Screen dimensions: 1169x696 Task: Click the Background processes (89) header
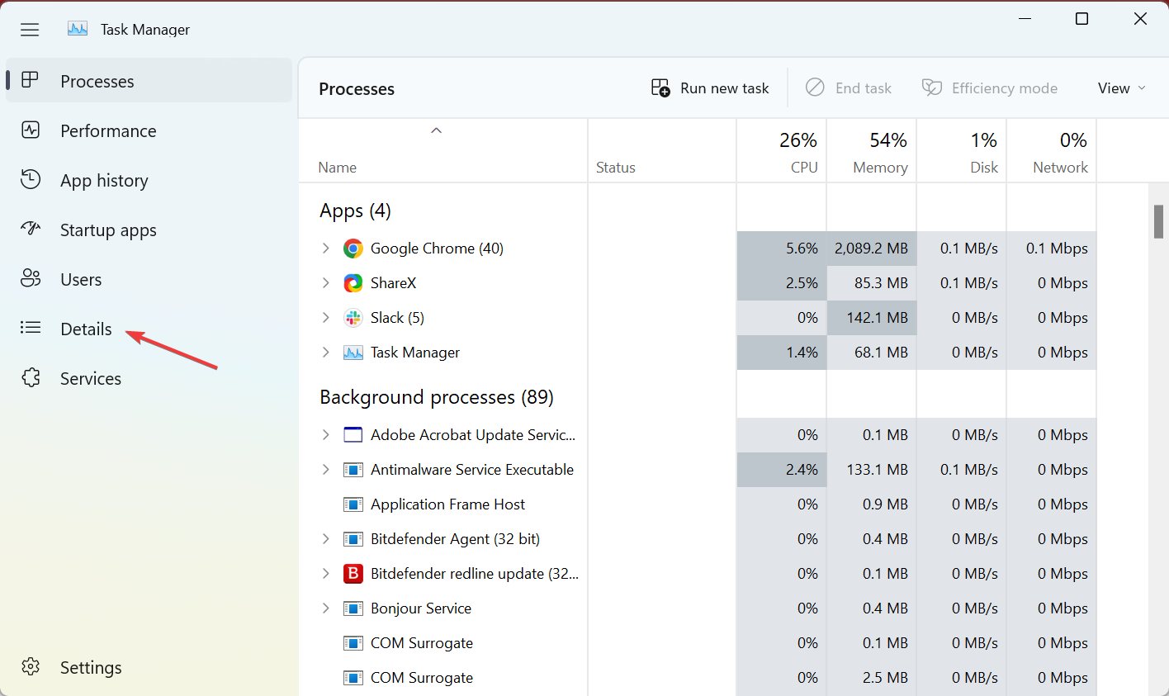(437, 397)
